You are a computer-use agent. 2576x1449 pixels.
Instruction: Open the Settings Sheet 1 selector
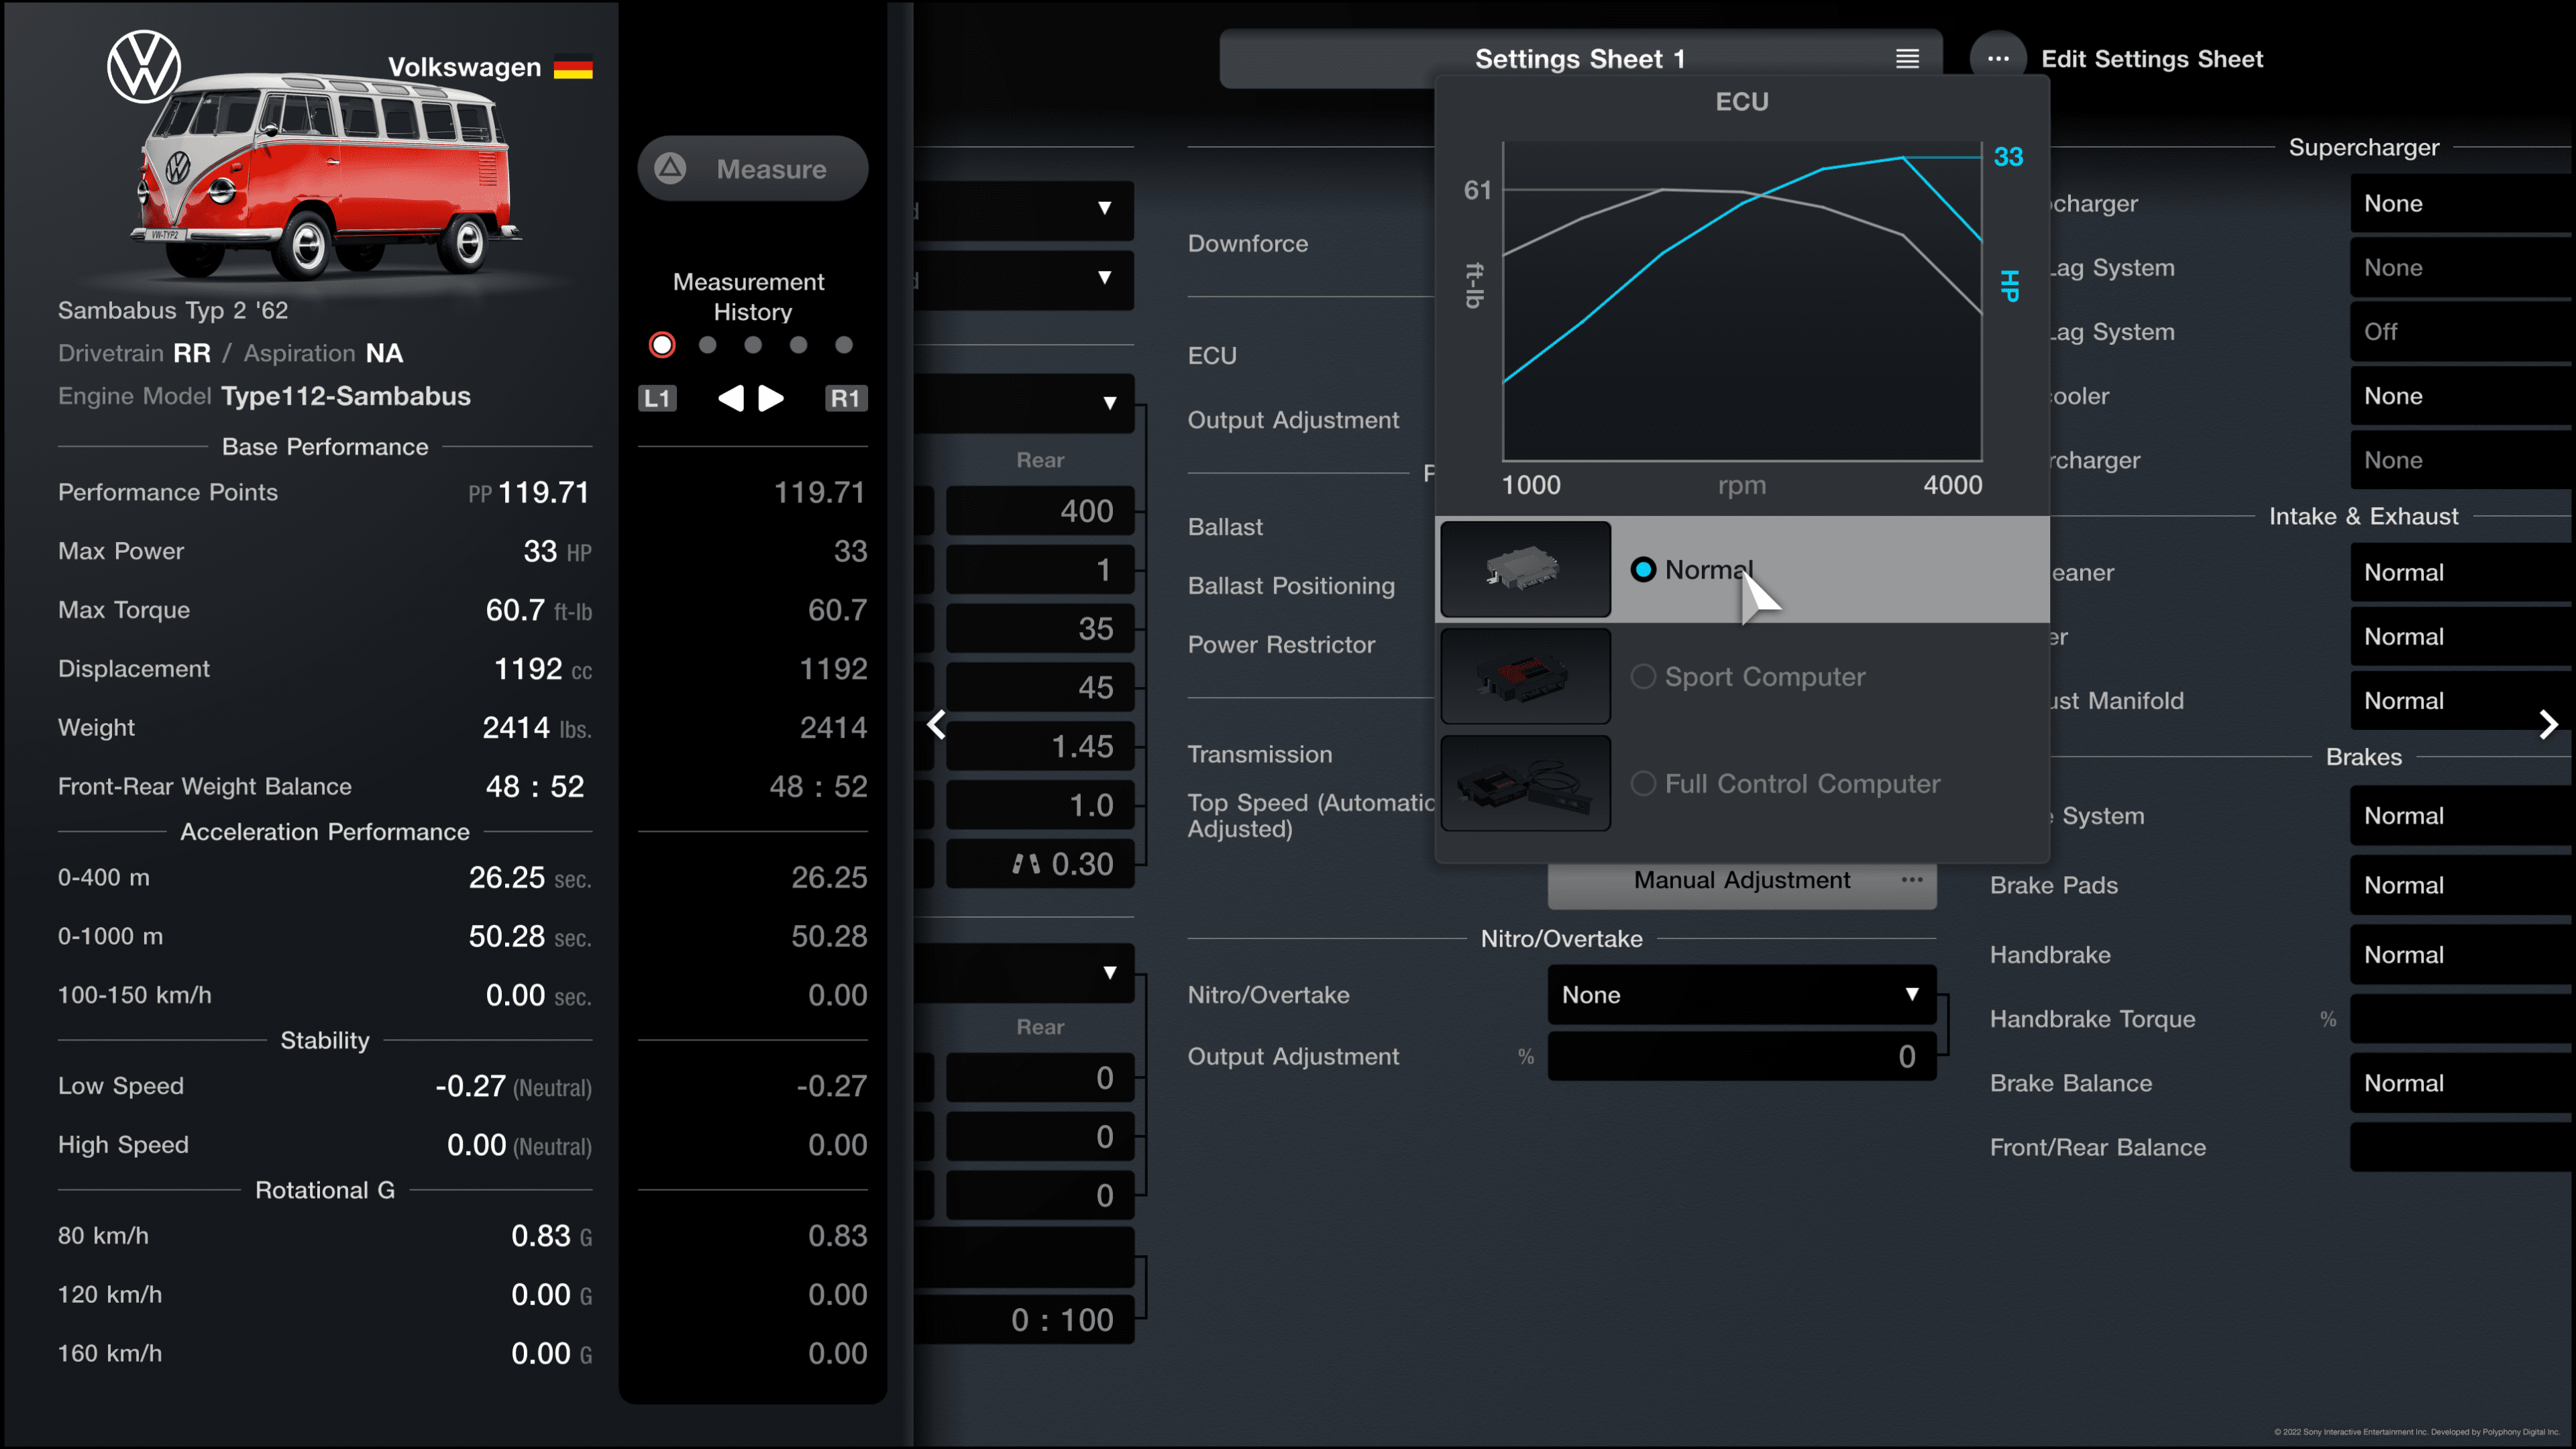pyautogui.click(x=1580, y=59)
